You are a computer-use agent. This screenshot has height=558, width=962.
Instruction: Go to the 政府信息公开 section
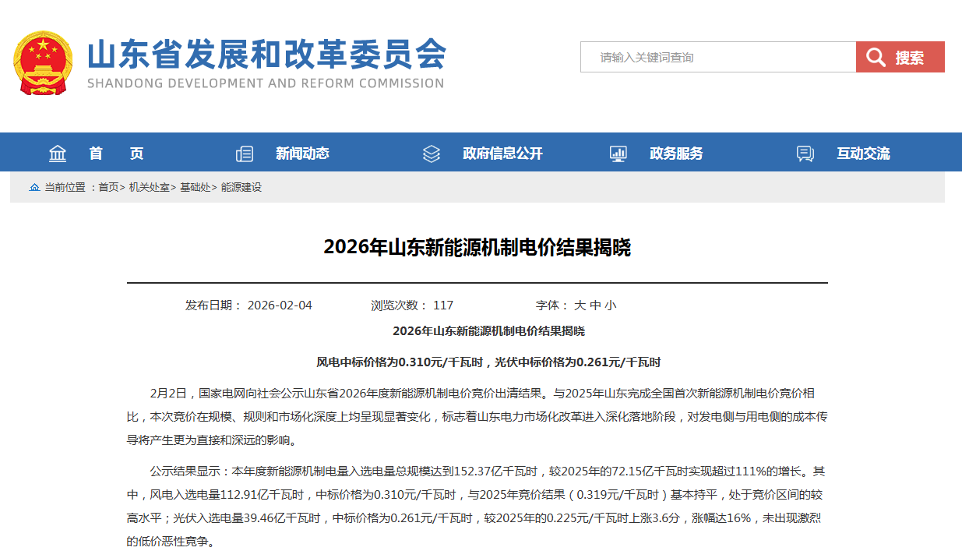502,154
